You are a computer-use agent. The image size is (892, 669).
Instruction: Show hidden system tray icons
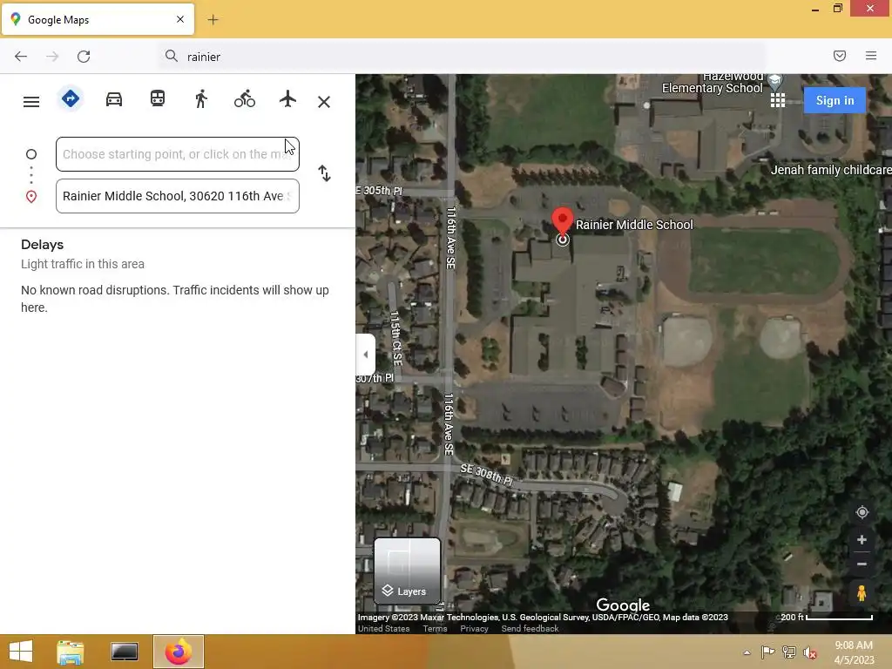(747, 652)
